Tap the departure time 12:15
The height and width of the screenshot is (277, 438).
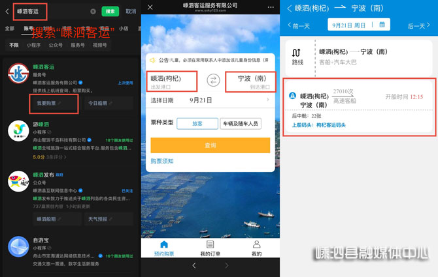click(416, 97)
